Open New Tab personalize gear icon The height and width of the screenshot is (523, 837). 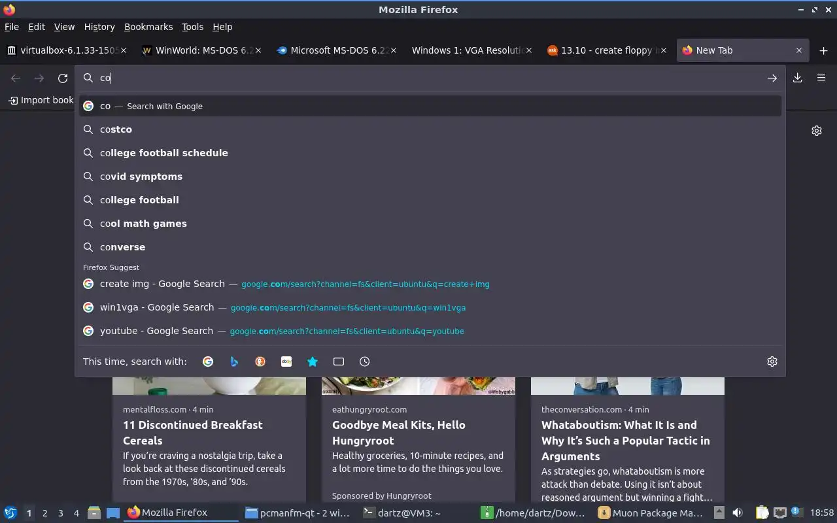coord(817,131)
